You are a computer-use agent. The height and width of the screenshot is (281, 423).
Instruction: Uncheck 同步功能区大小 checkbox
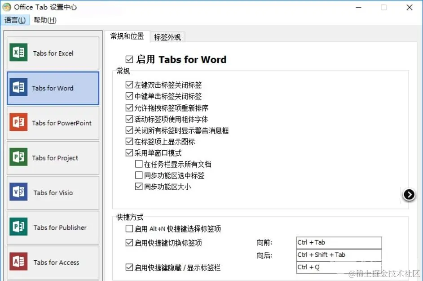point(139,187)
